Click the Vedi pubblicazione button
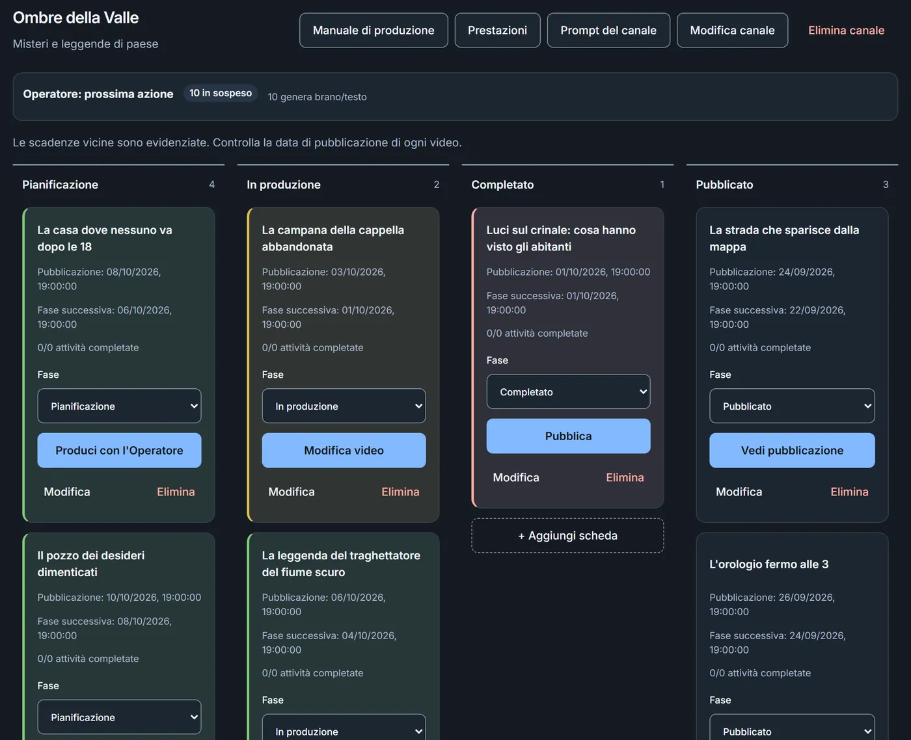 [x=792, y=451]
